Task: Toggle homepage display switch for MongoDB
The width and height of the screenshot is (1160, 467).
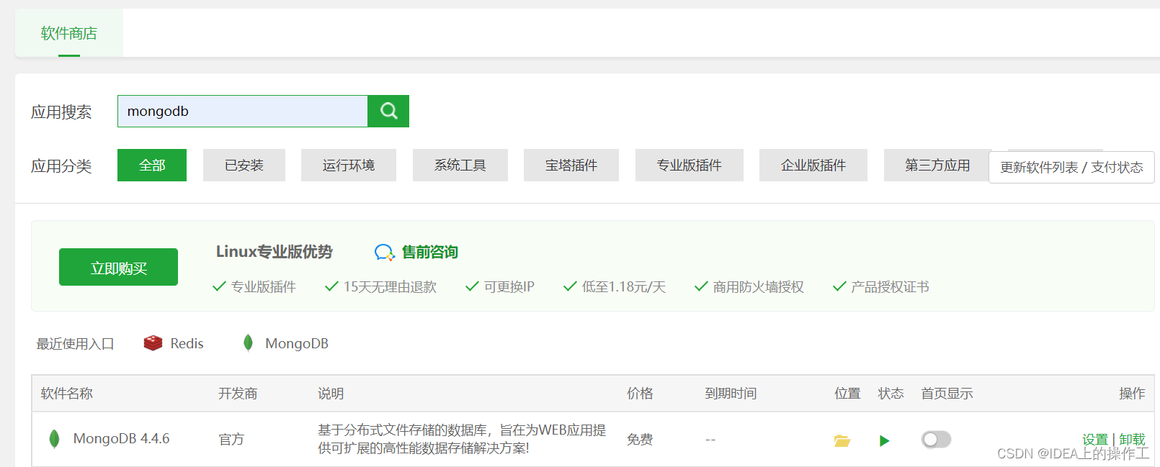Action: point(936,439)
